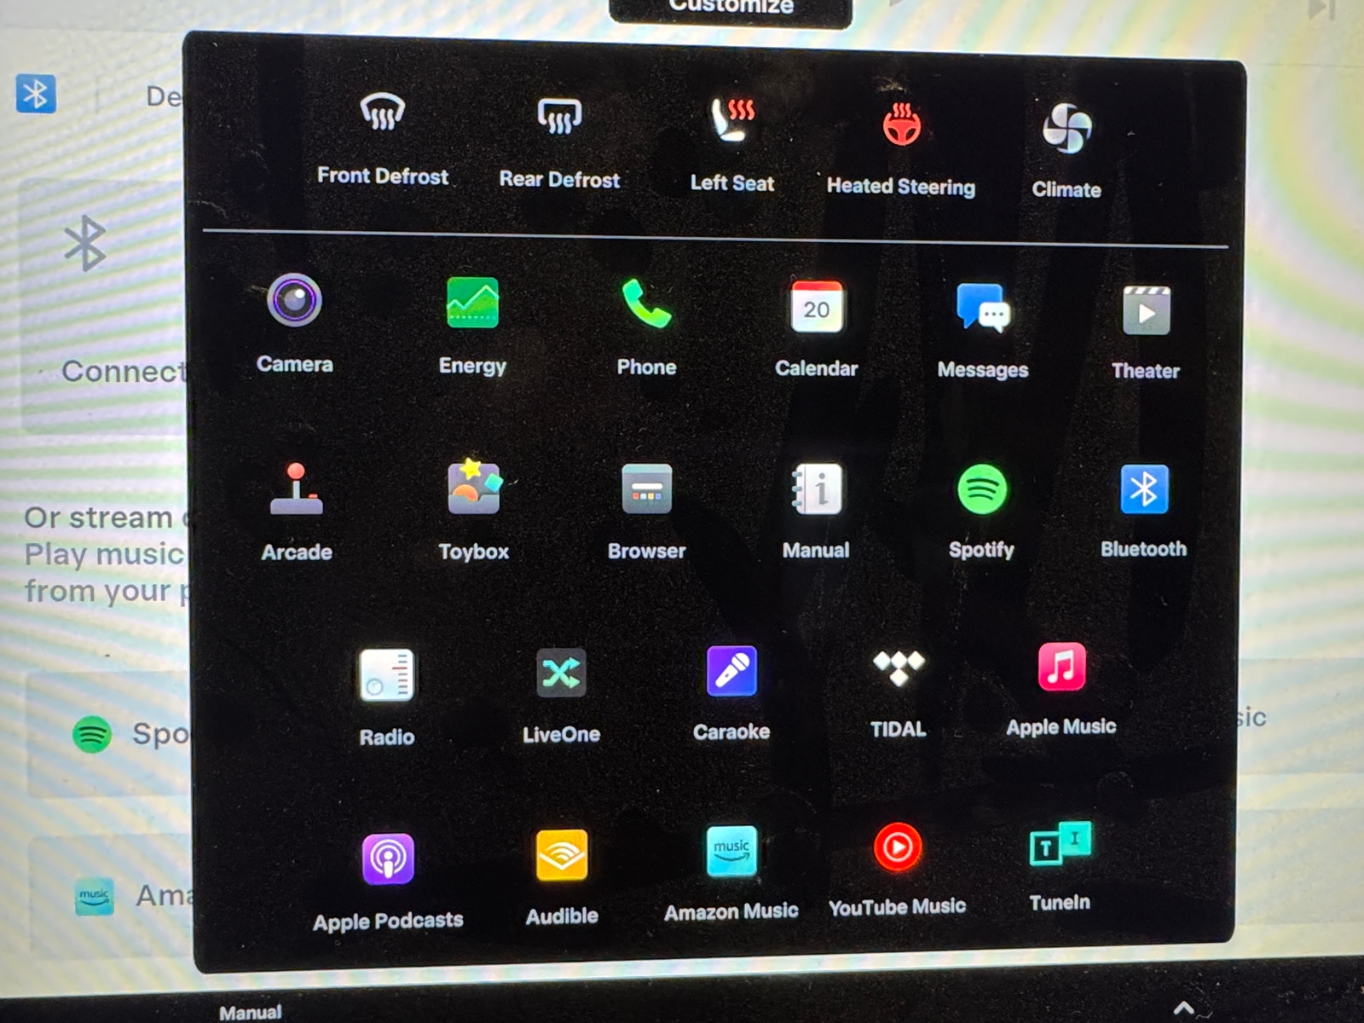Toggle Rear Defrost
The image size is (1364, 1023).
click(559, 117)
